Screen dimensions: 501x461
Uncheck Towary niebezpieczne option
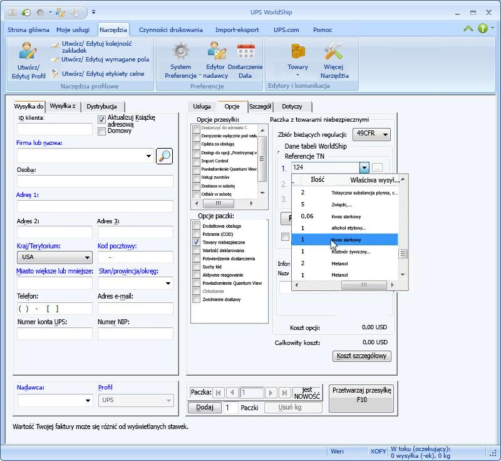point(197,242)
